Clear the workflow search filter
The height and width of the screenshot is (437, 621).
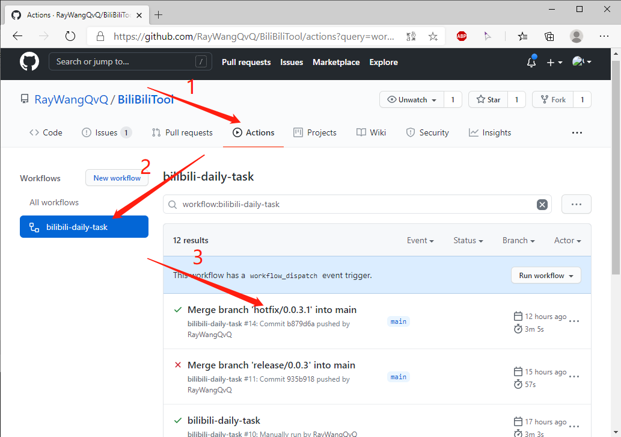point(542,205)
